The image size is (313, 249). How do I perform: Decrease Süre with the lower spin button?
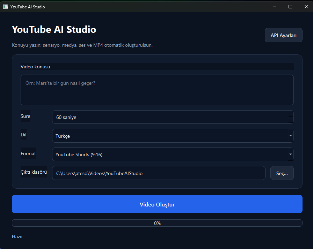point(291,120)
